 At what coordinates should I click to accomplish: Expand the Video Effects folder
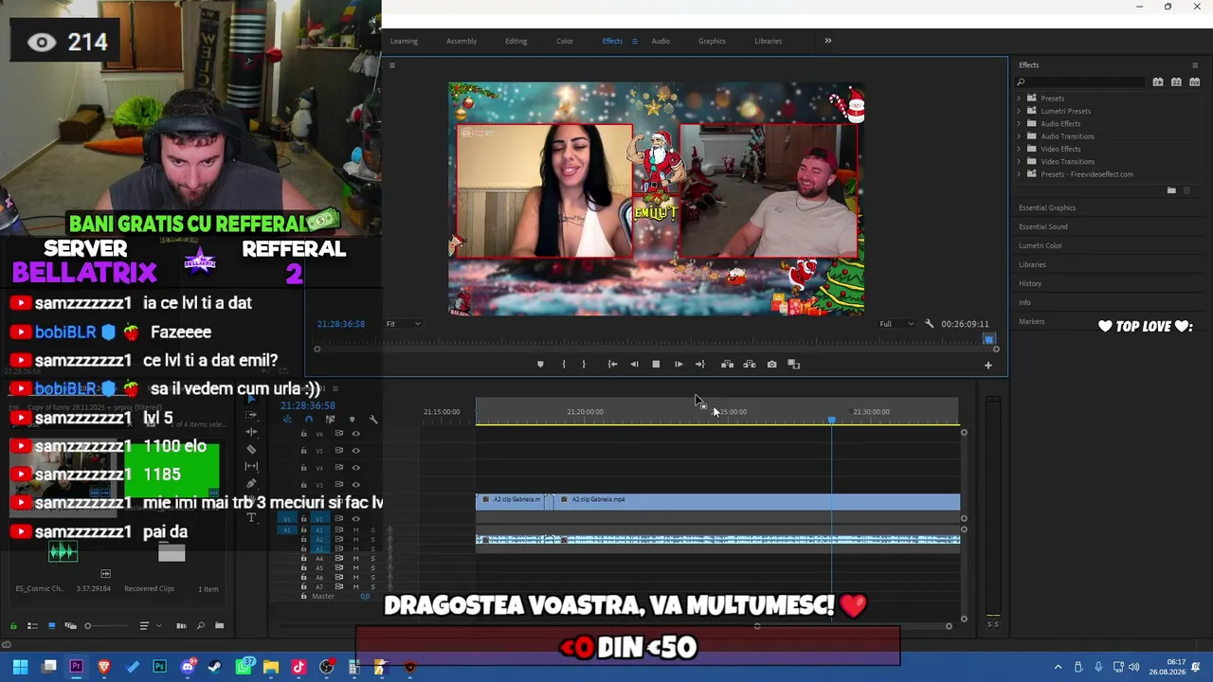(x=1020, y=149)
